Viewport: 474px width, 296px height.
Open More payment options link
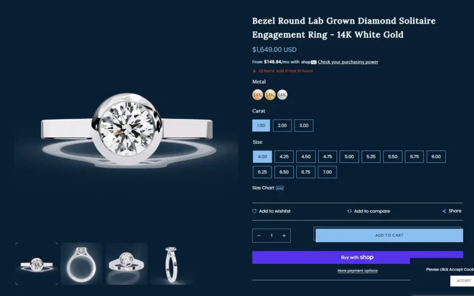pyautogui.click(x=357, y=271)
